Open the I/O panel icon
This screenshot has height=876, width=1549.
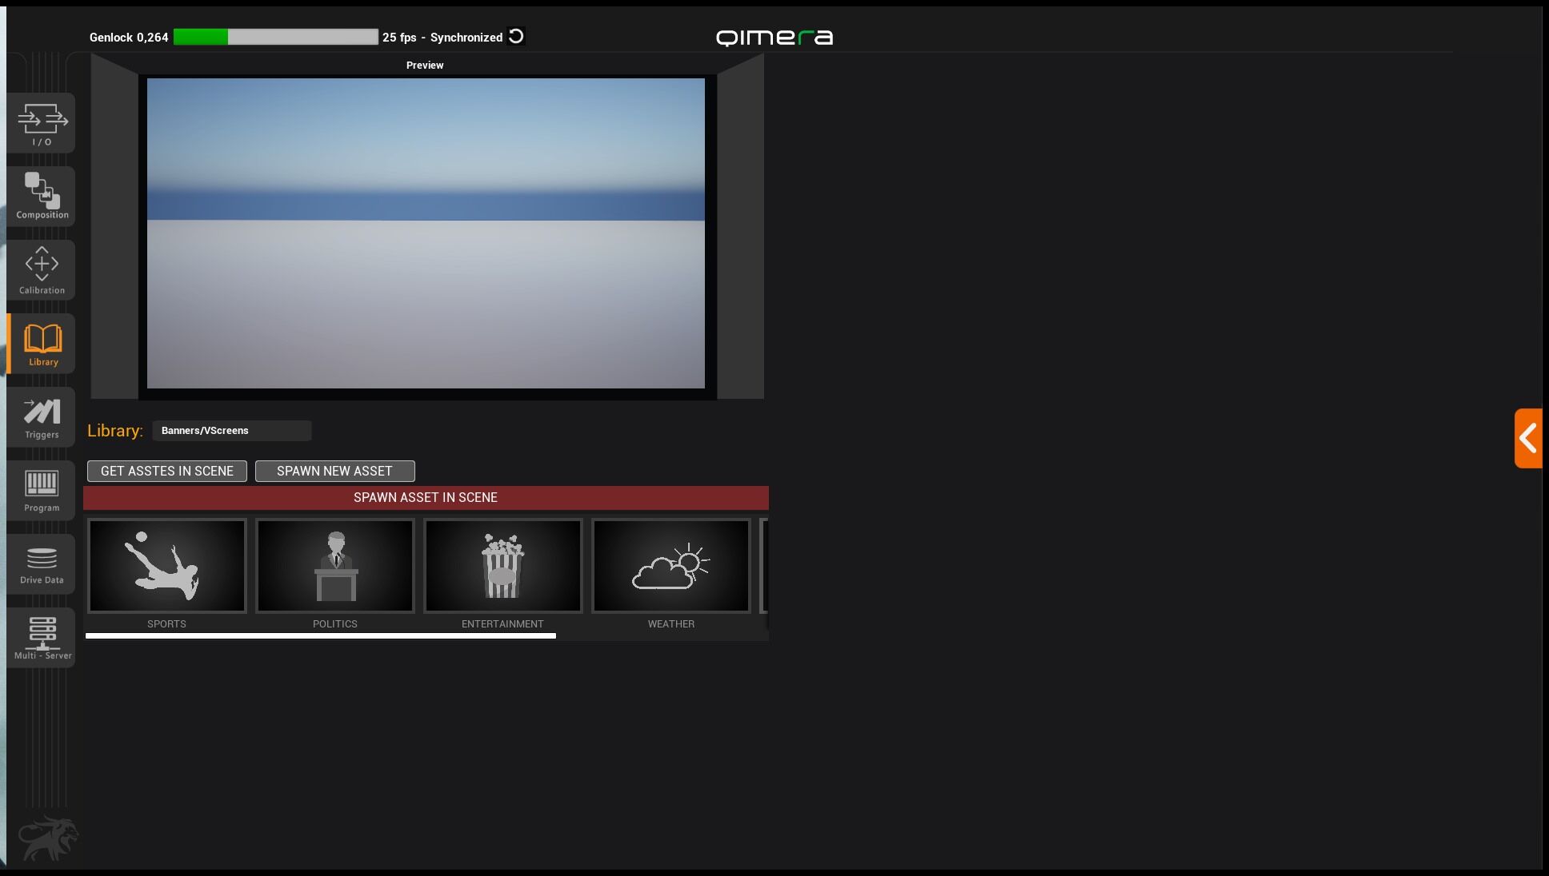point(42,123)
